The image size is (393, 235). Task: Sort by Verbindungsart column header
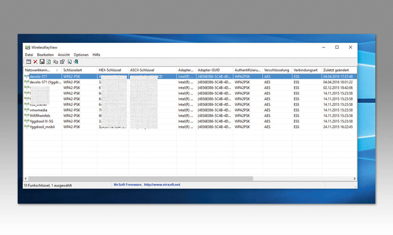(307, 70)
